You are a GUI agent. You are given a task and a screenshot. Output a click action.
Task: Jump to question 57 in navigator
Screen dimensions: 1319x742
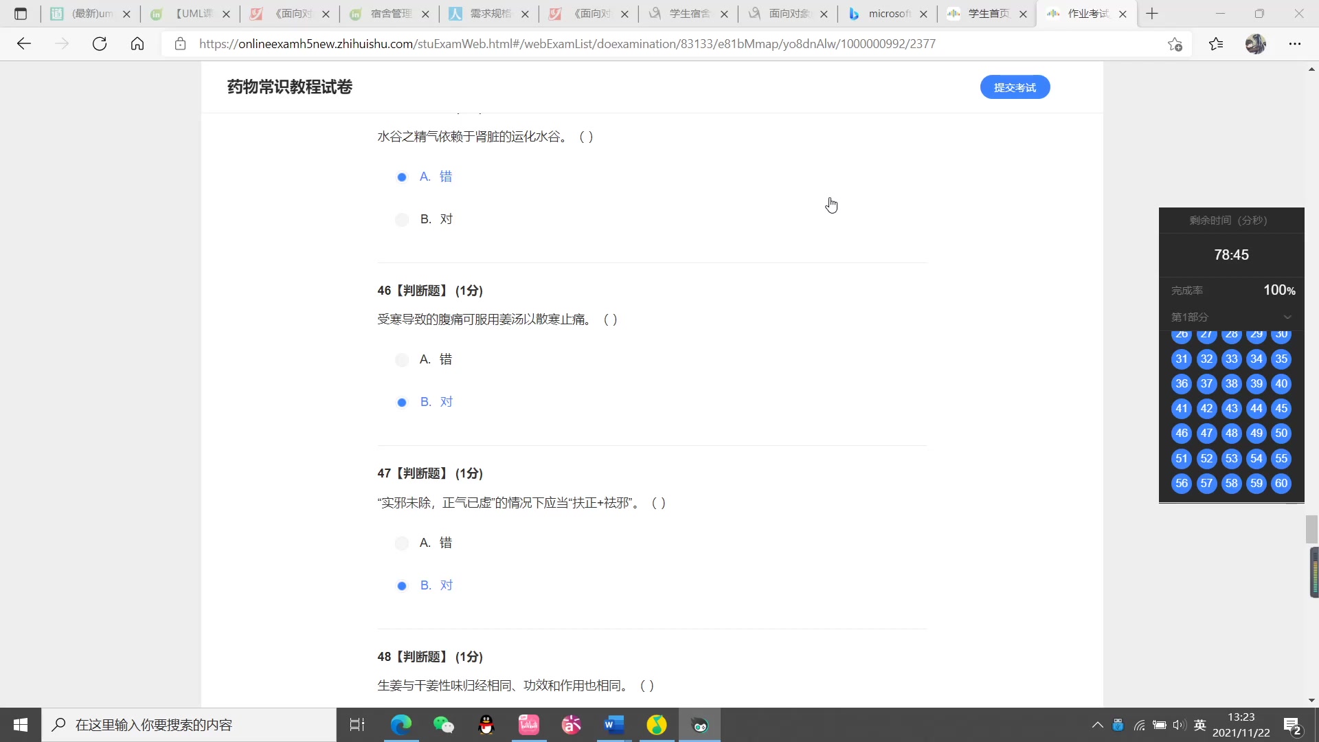tap(1206, 484)
